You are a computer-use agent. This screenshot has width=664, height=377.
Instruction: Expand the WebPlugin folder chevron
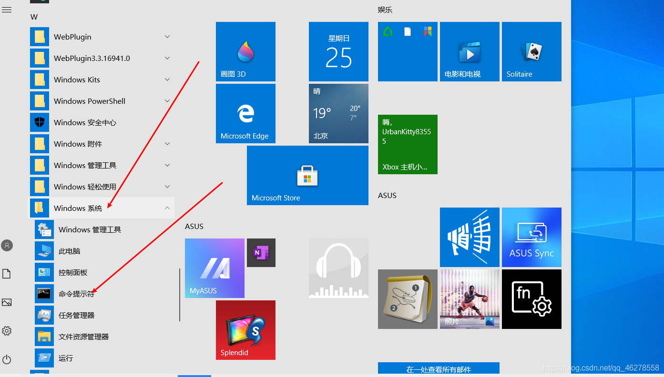click(x=167, y=37)
